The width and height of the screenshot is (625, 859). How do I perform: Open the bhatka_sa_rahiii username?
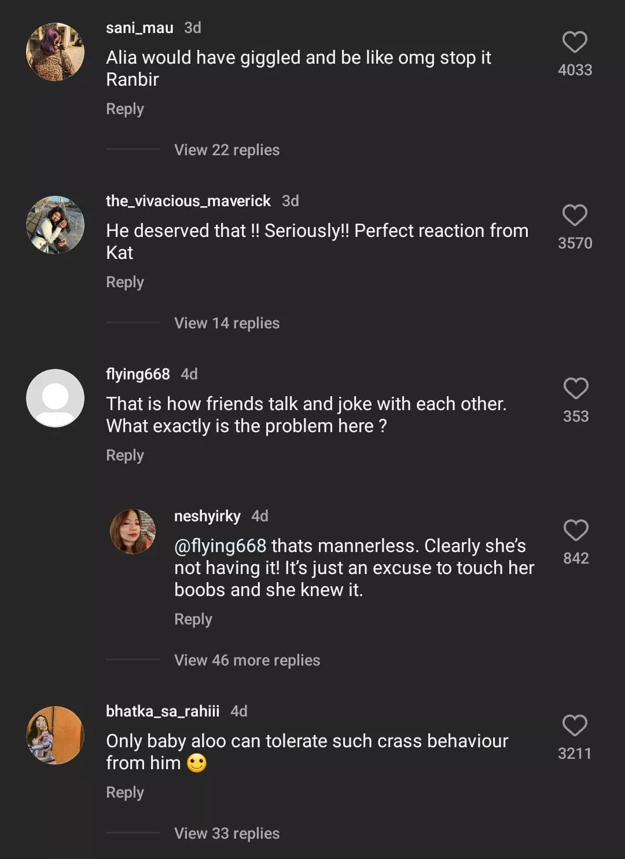coord(163,711)
